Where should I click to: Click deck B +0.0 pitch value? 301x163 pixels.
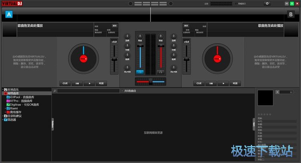pyautogui.click(x=186, y=42)
